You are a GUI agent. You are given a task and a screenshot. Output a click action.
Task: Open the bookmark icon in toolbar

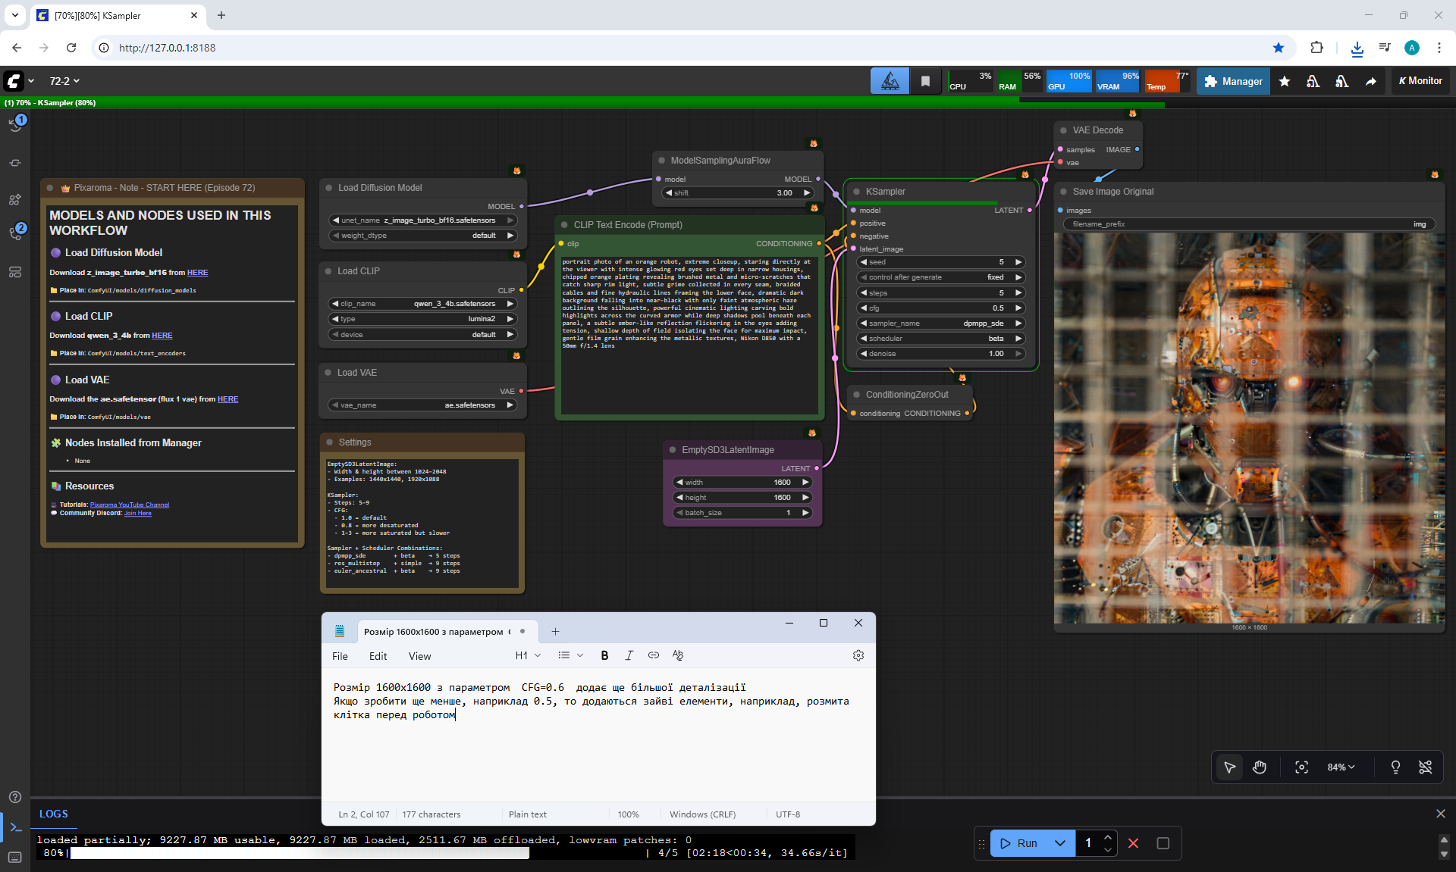925,81
